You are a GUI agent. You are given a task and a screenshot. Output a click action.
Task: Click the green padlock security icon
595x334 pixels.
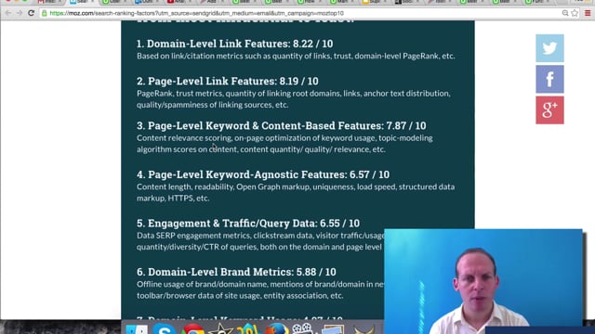click(45, 13)
